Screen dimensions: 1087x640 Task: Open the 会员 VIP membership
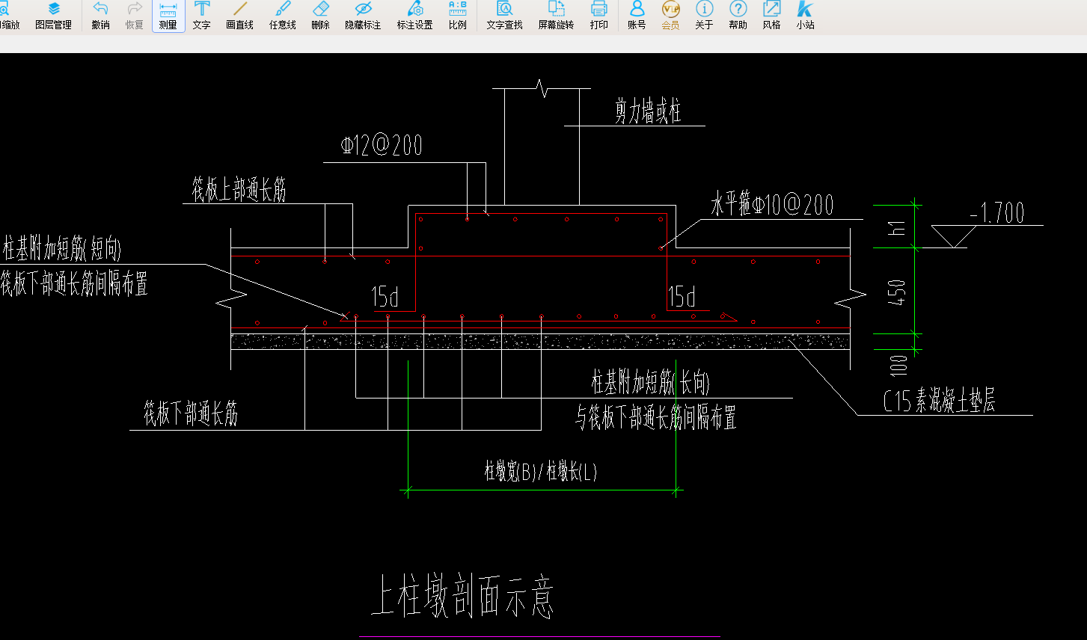coord(670,16)
